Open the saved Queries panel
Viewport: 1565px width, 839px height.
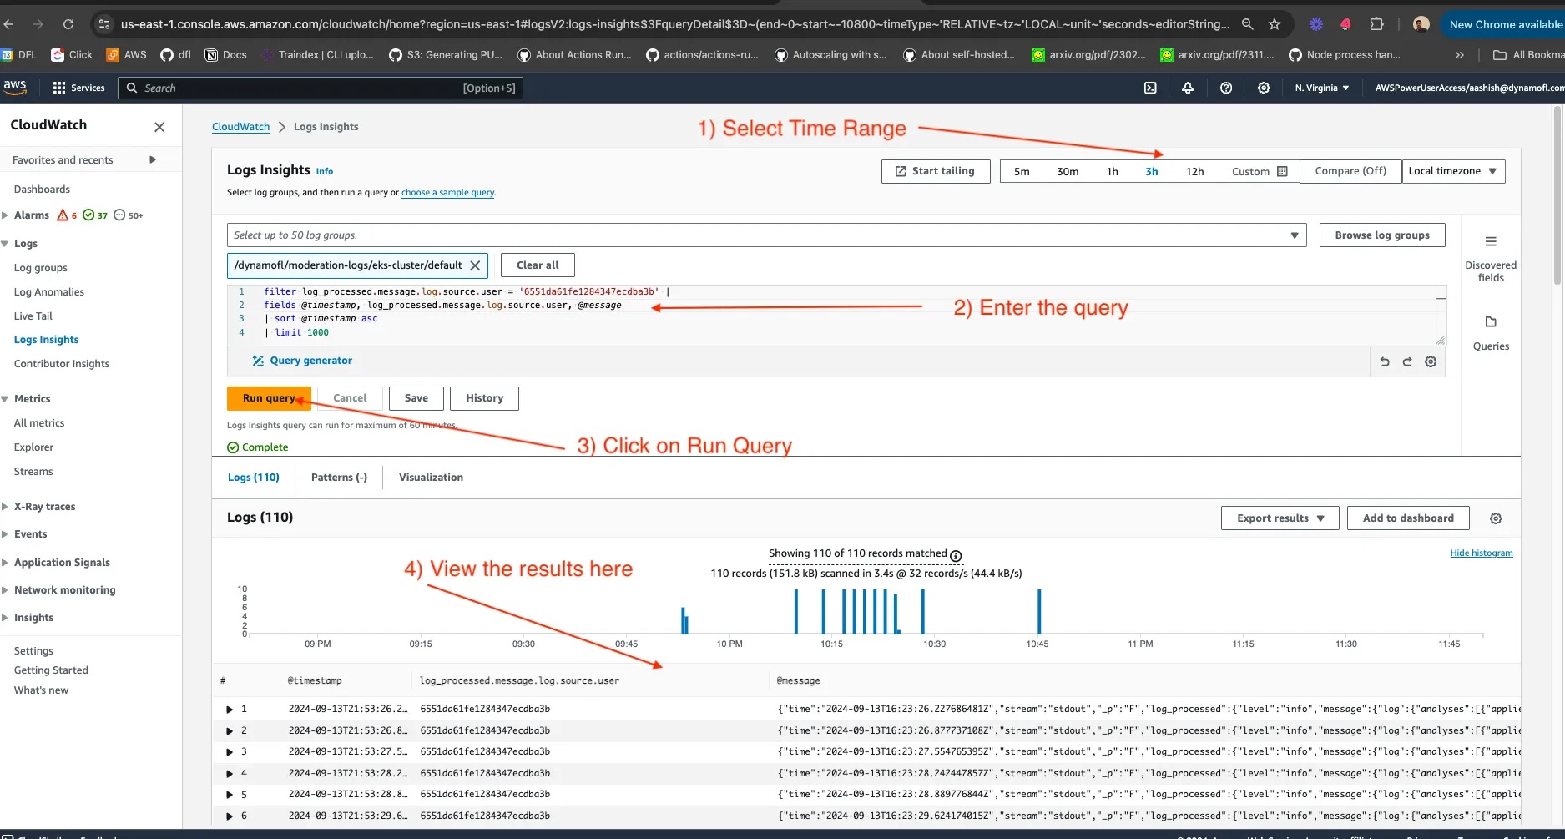(x=1491, y=332)
